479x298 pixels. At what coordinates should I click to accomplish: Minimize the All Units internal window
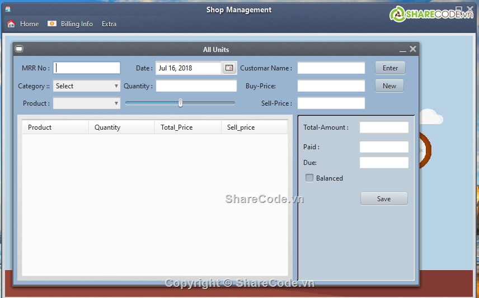(x=403, y=50)
